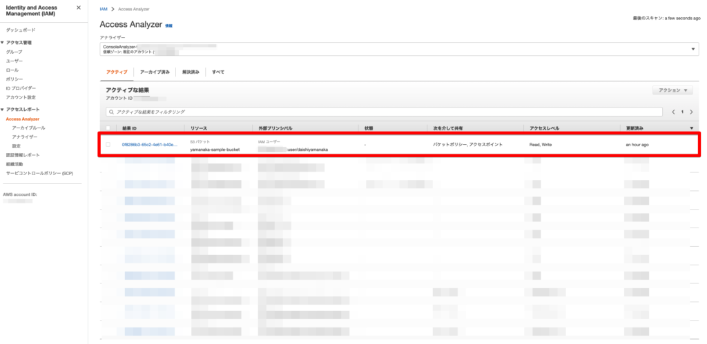Check the box for finding 0f8286b3
The height and width of the screenshot is (344, 707).
pyautogui.click(x=108, y=145)
